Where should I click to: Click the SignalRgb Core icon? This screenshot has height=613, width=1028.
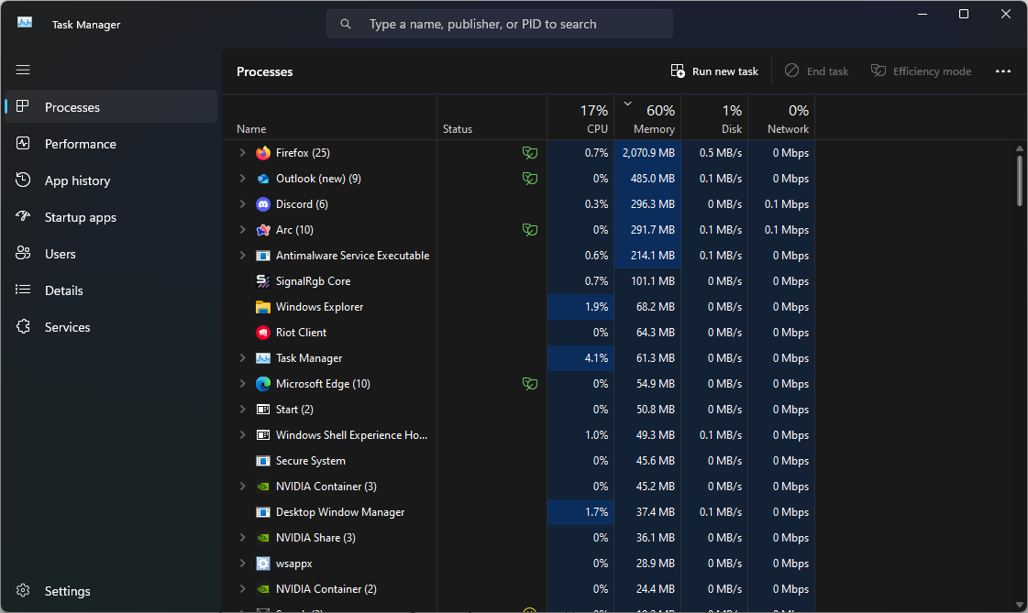click(263, 281)
